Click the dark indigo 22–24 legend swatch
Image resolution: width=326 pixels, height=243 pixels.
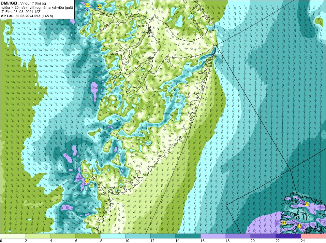(288, 236)
